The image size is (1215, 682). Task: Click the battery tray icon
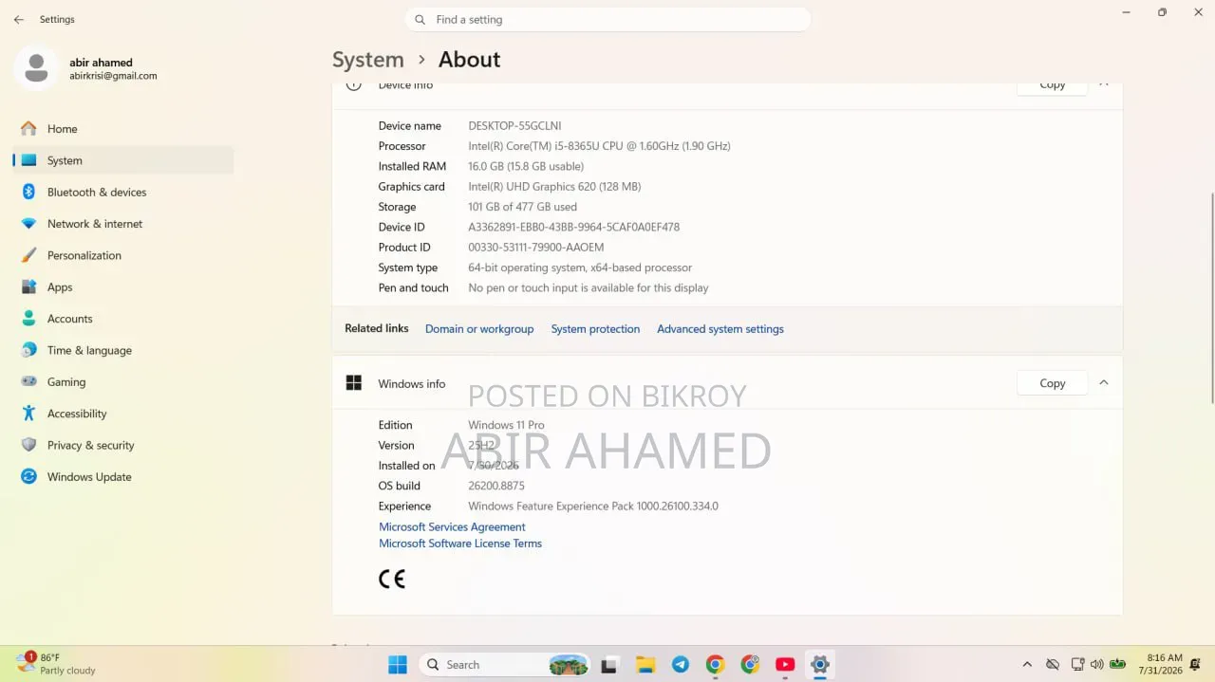click(x=1118, y=665)
